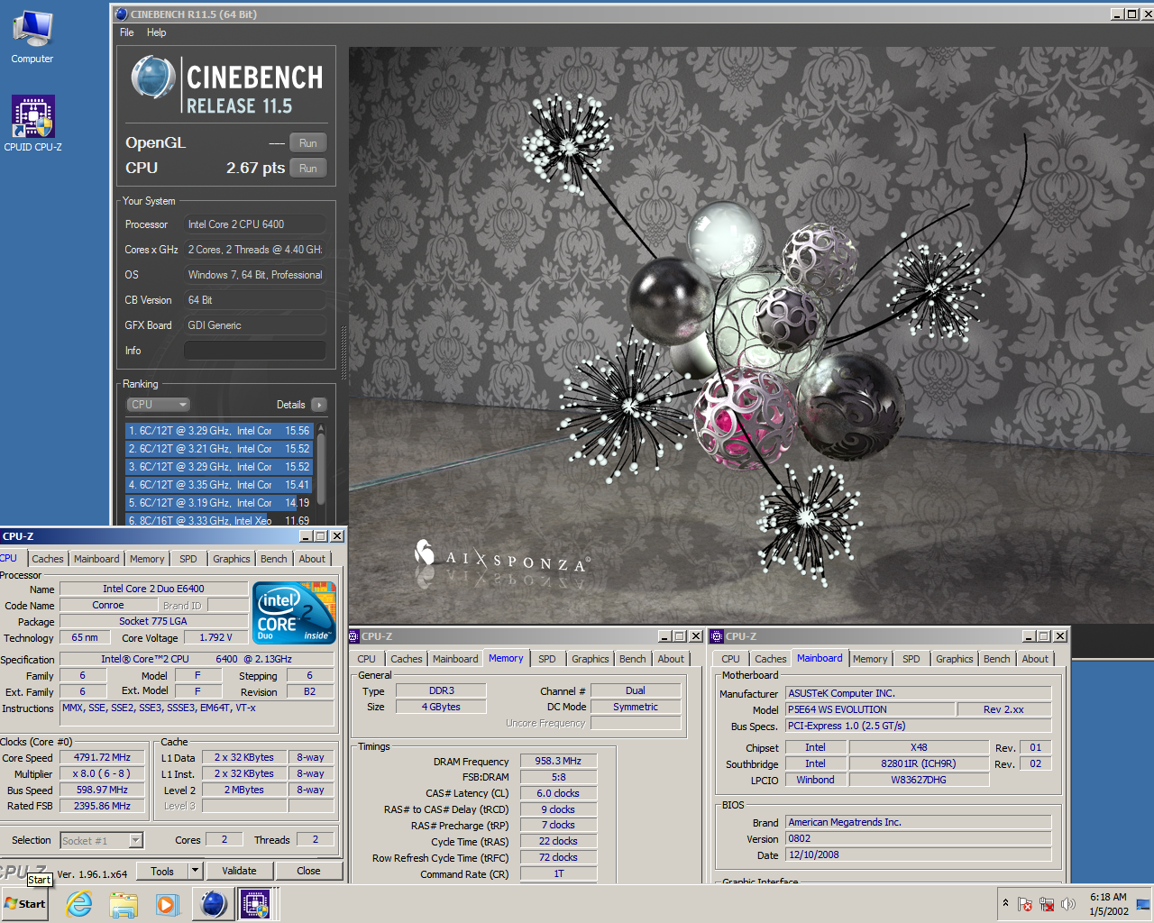Image resolution: width=1154 pixels, height=923 pixels.
Task: Click the taskbar clock showing 6:18 AM
Action: pyautogui.click(x=1108, y=904)
